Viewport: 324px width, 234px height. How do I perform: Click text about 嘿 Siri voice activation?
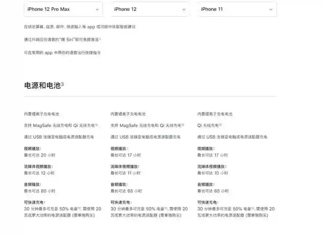point(62,39)
